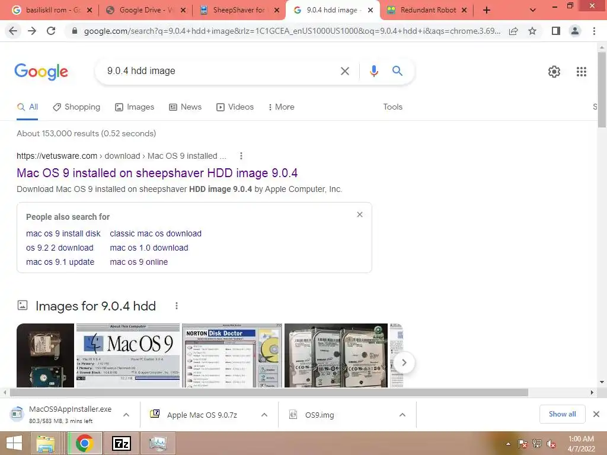Open the Chrome side panel

[556, 31]
